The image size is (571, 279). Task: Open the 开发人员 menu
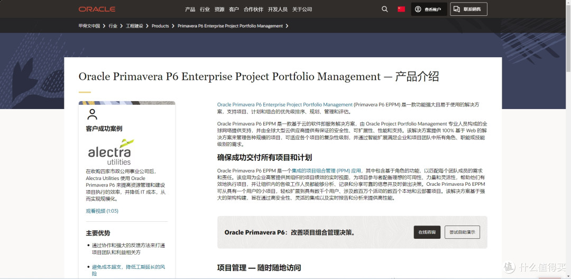(278, 10)
